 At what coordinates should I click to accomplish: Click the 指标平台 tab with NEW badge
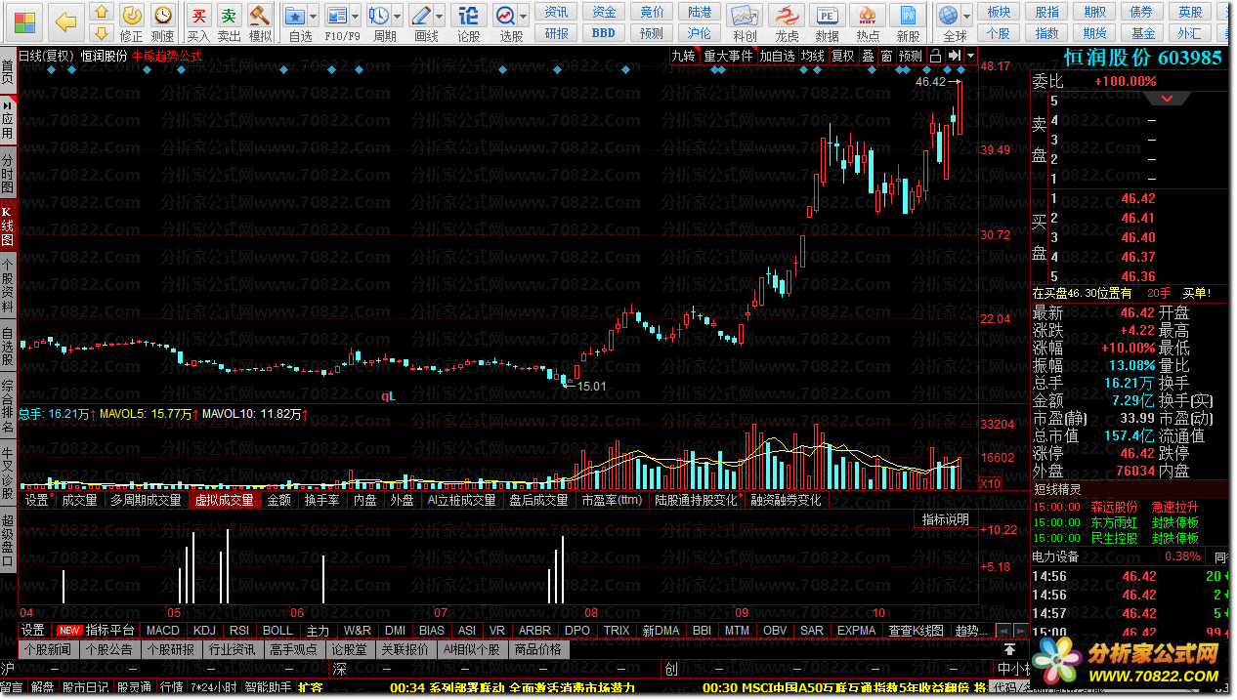click(96, 631)
